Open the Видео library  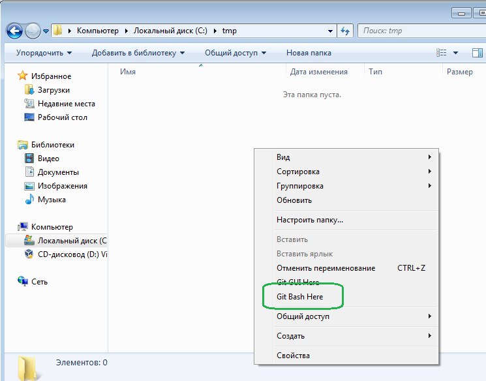point(48,159)
